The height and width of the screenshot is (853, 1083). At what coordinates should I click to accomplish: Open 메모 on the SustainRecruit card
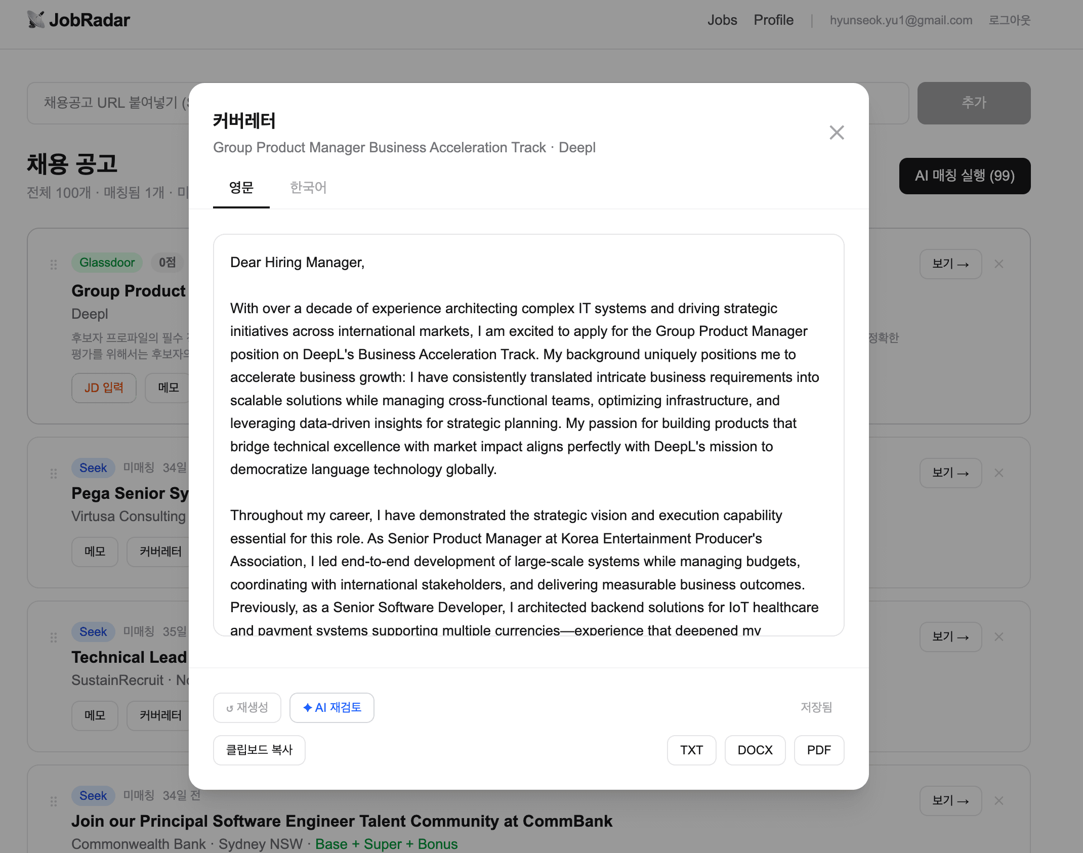tap(95, 716)
